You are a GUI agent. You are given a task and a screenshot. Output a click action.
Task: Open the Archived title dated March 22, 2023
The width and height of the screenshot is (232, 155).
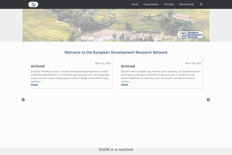tap(38, 66)
